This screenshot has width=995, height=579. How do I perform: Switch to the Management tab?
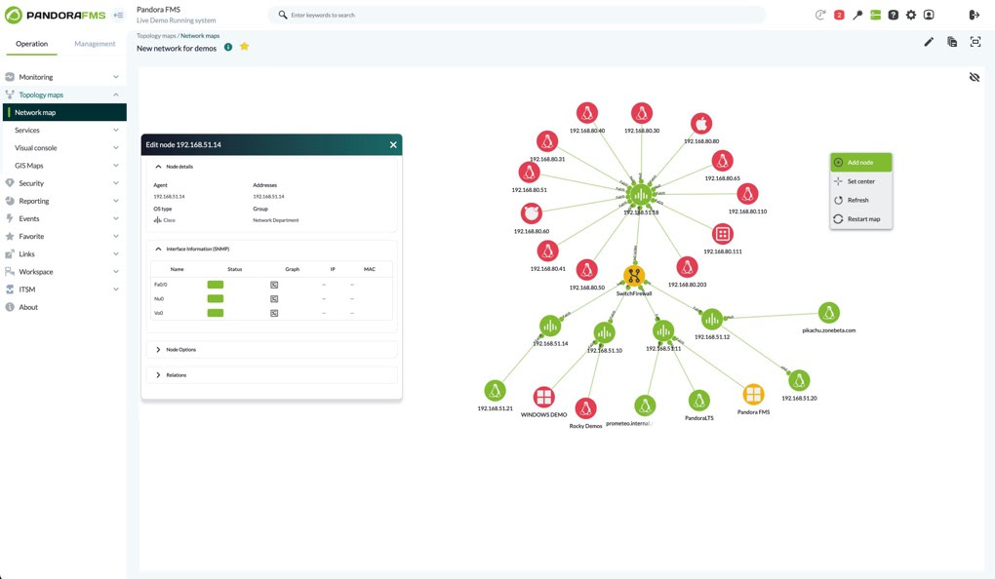pyautogui.click(x=95, y=44)
